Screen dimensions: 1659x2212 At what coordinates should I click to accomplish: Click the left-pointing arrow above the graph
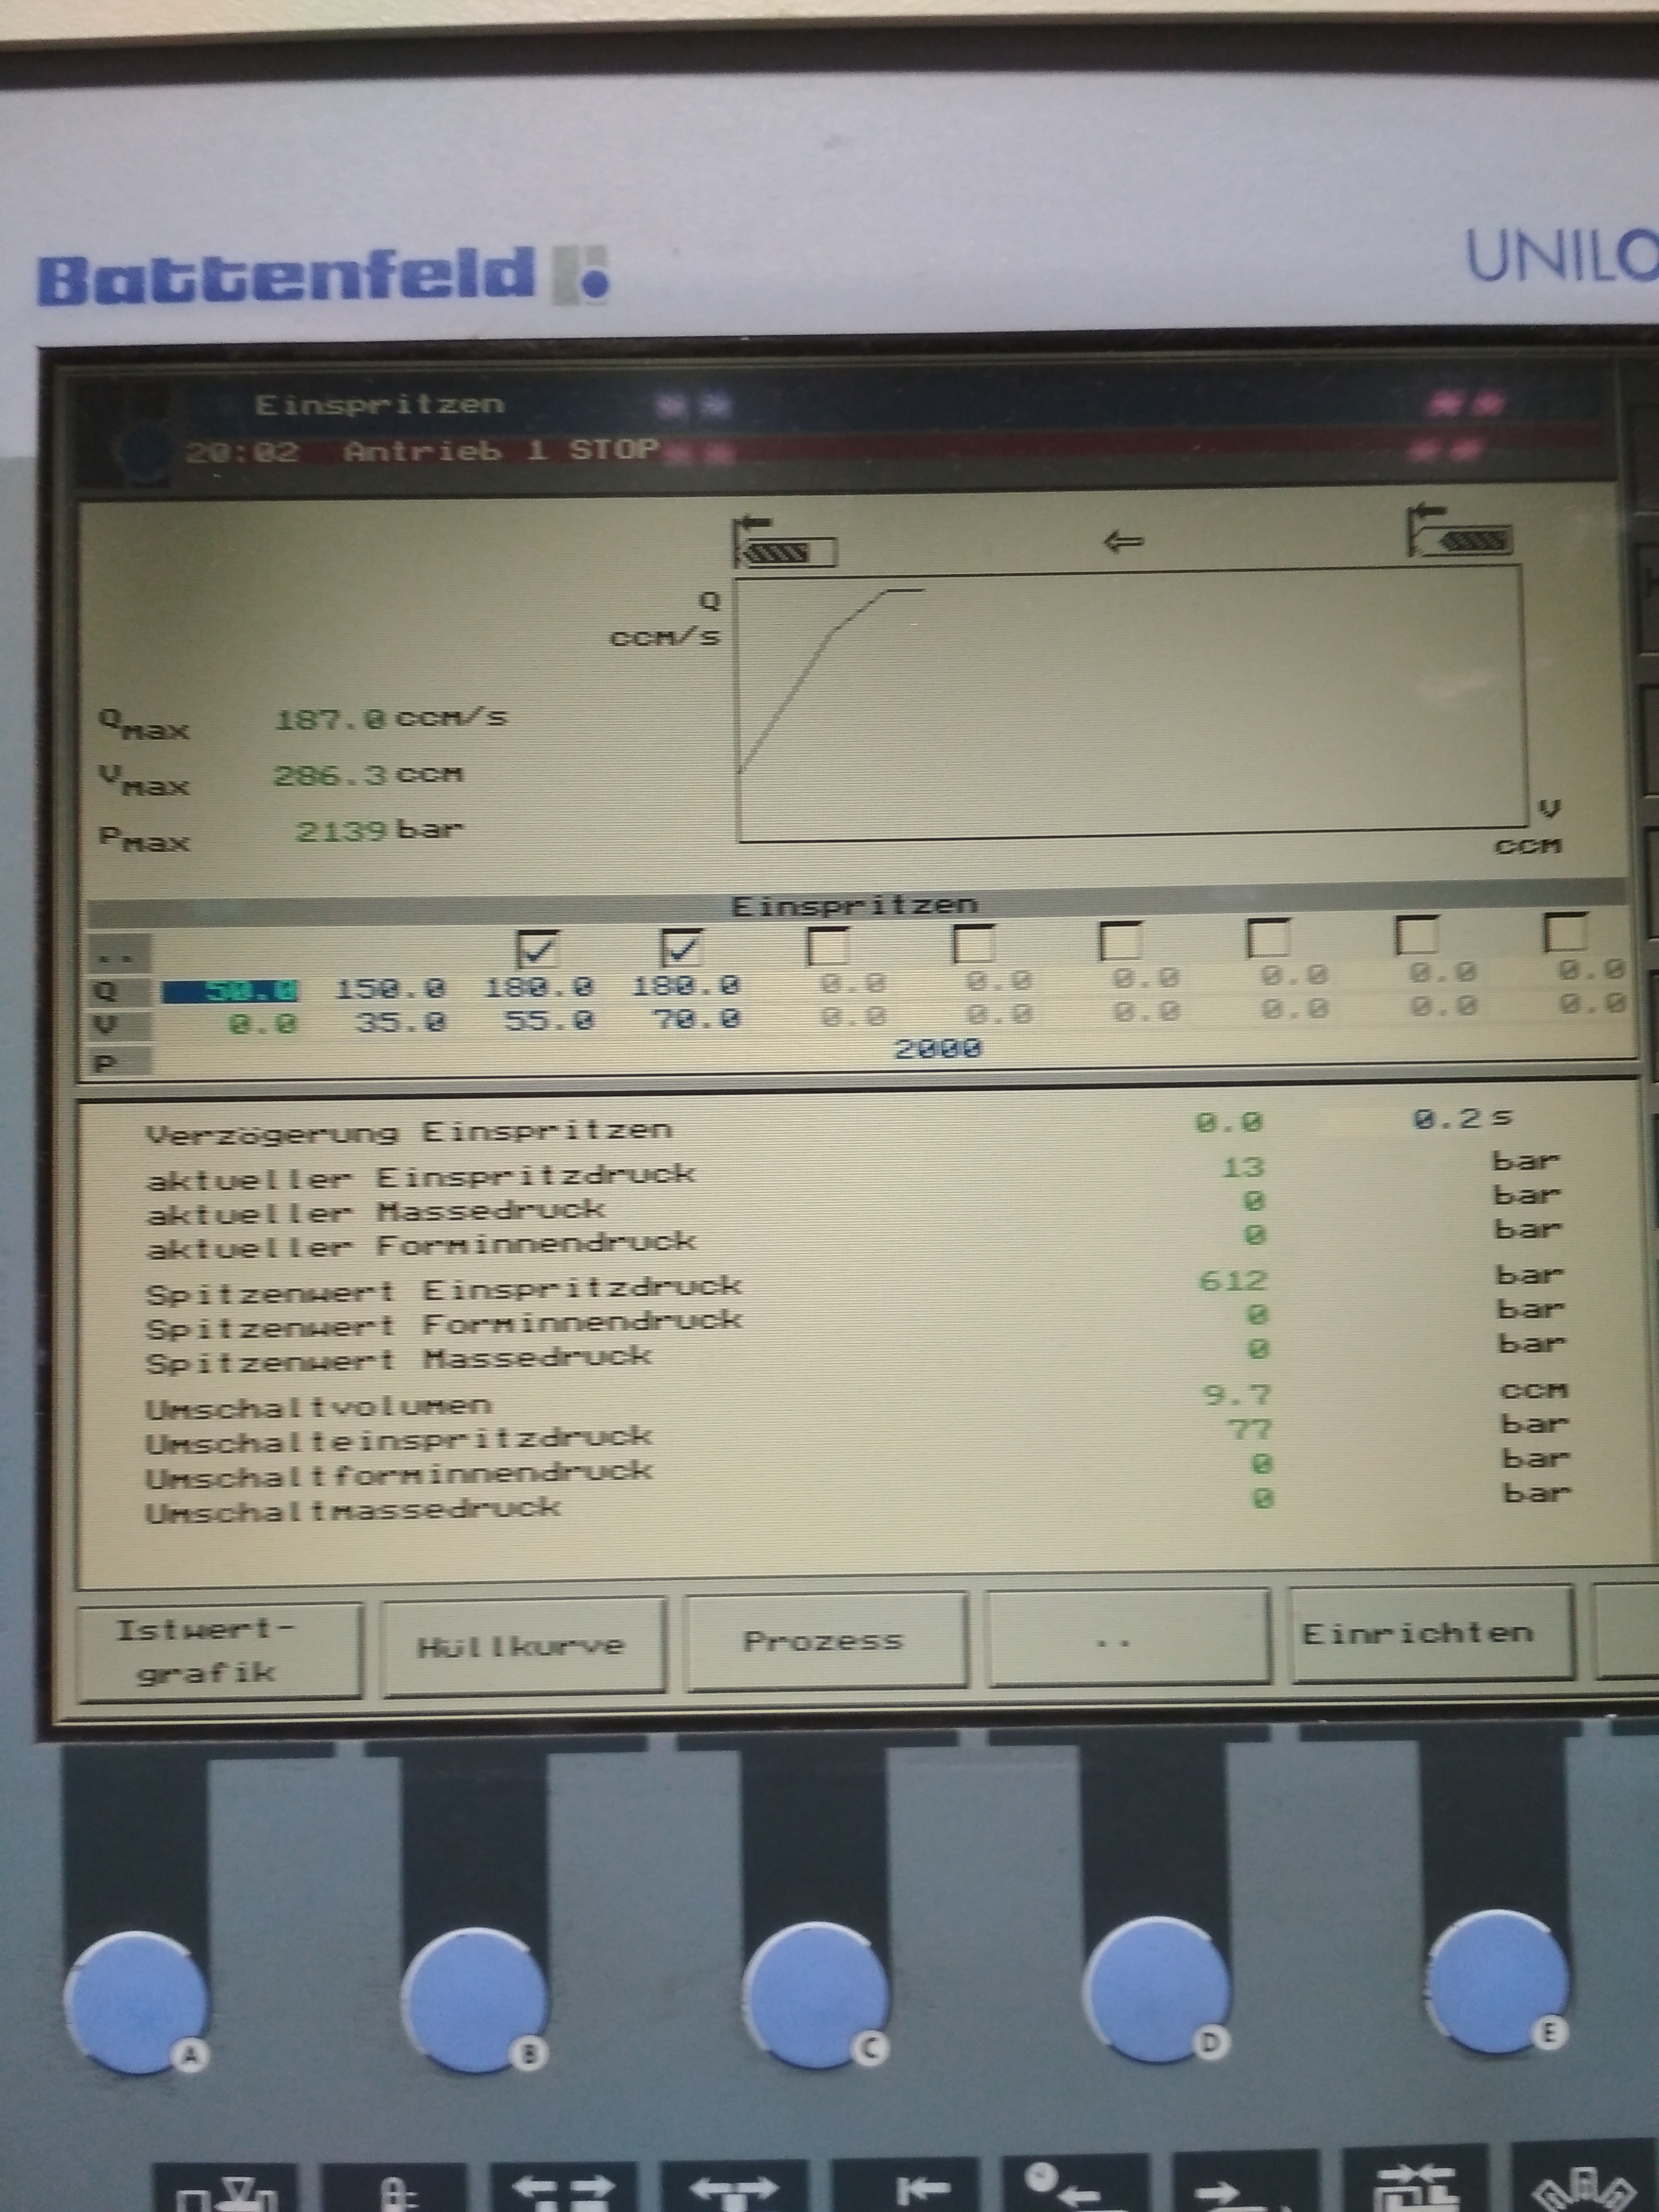tap(1123, 543)
